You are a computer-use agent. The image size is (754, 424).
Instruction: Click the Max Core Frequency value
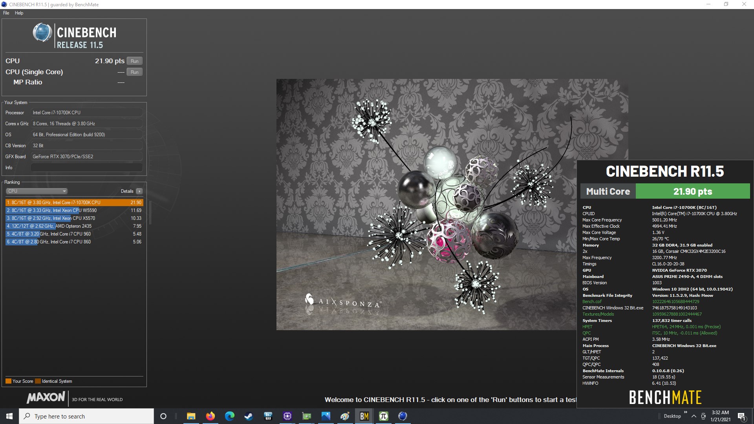point(664,220)
